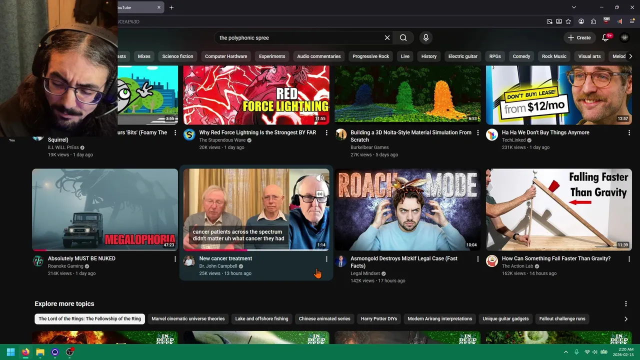Click the Create button

[x=579, y=37]
